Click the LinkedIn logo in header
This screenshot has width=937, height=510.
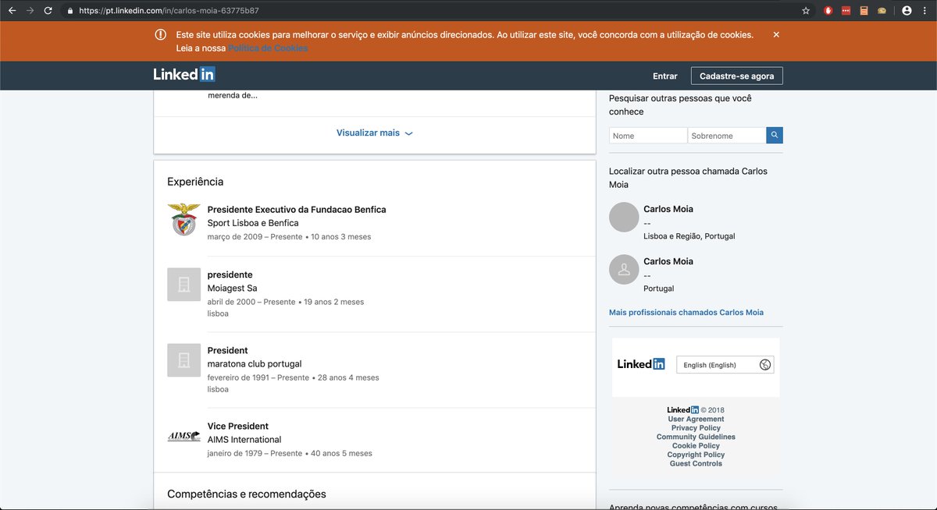click(x=184, y=75)
